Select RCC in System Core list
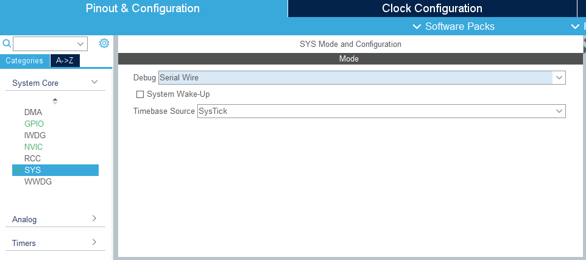Viewport: 586px width, 260px height. point(32,158)
